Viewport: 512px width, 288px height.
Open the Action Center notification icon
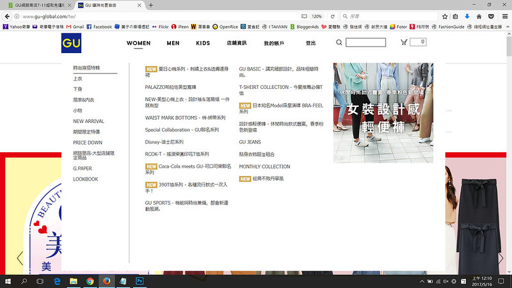pos(501,281)
